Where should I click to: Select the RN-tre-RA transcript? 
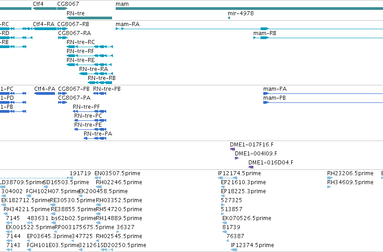coord(96,74)
